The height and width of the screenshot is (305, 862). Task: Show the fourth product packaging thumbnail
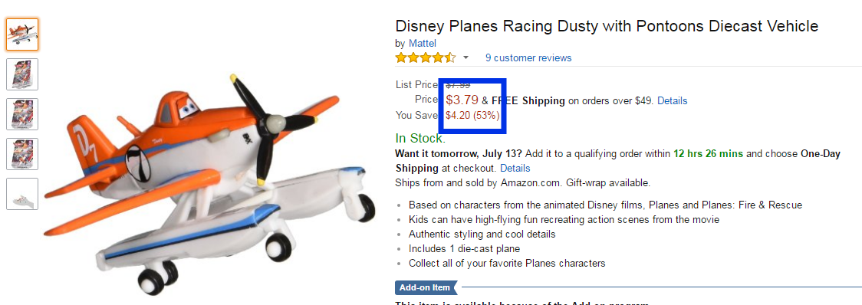click(x=22, y=154)
